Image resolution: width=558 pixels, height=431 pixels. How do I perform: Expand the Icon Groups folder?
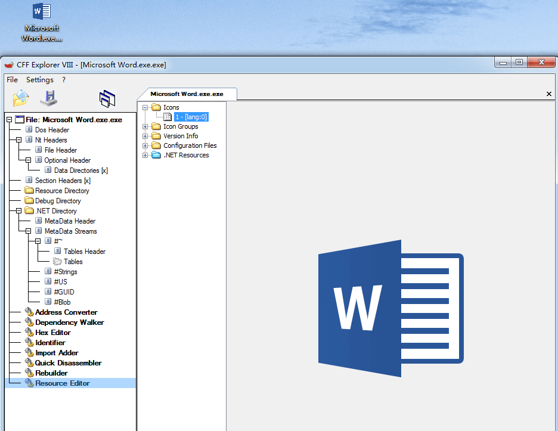pyautogui.click(x=145, y=127)
